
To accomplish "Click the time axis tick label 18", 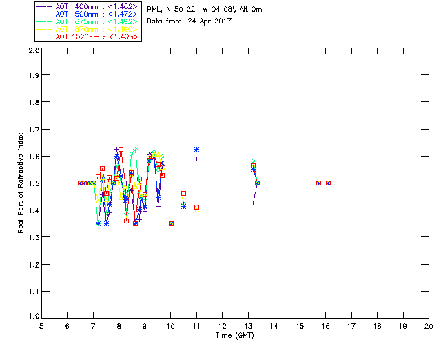I will 377,326.
